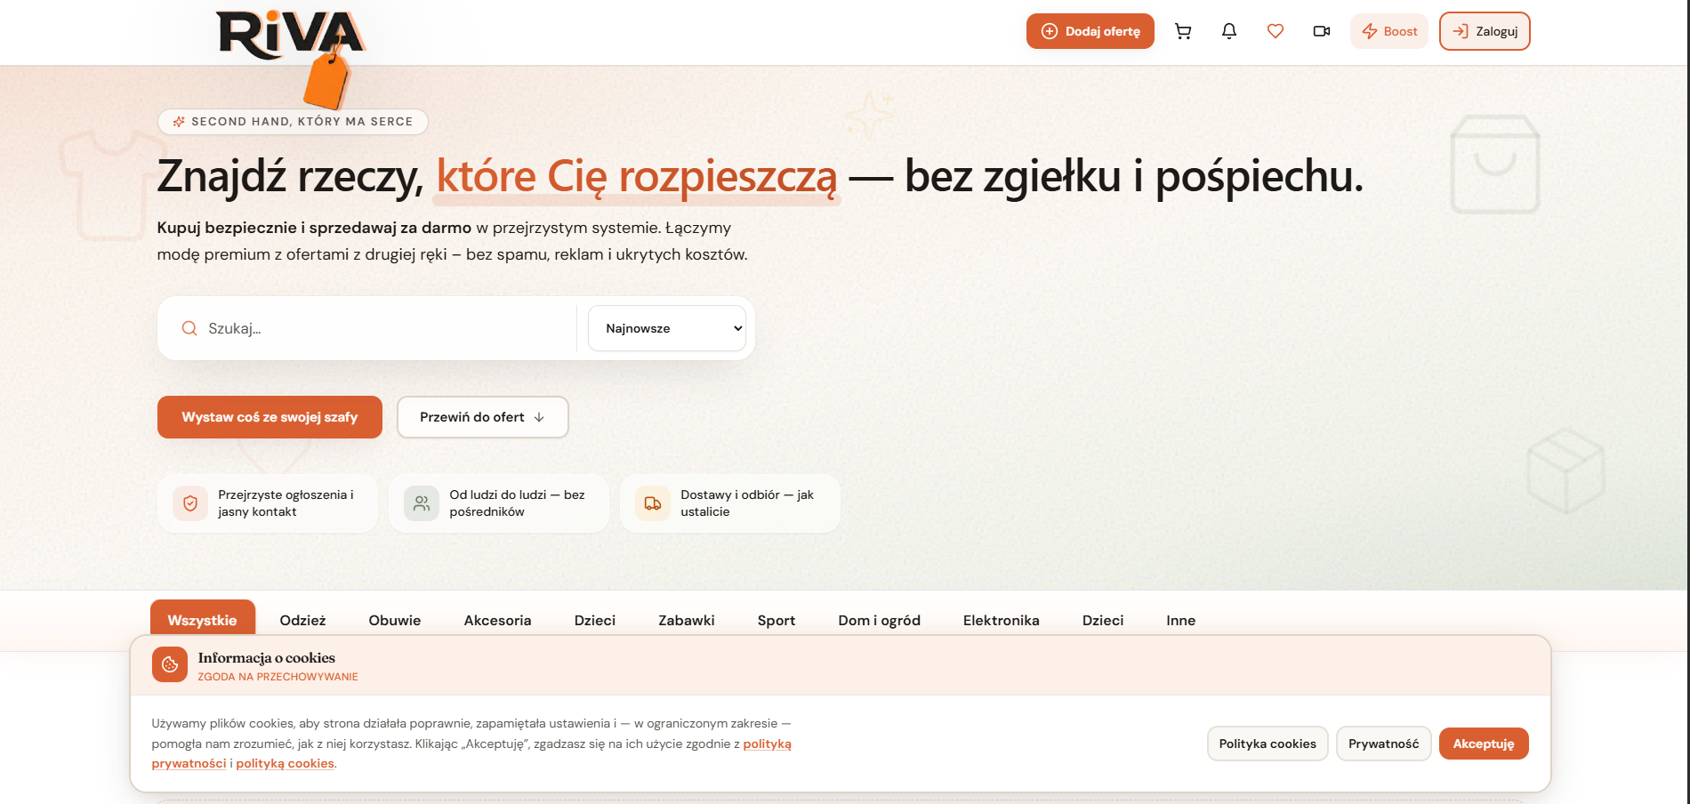Image resolution: width=1690 pixels, height=804 pixels.
Task: Click Od ludzi do ludzi text
Action: pyautogui.click(x=517, y=503)
